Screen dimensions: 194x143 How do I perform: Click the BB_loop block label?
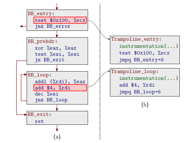click(x=40, y=75)
